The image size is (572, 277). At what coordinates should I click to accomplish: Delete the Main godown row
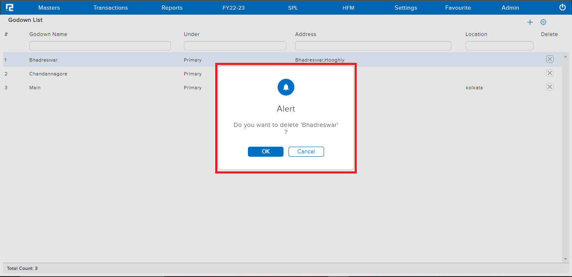pos(550,87)
